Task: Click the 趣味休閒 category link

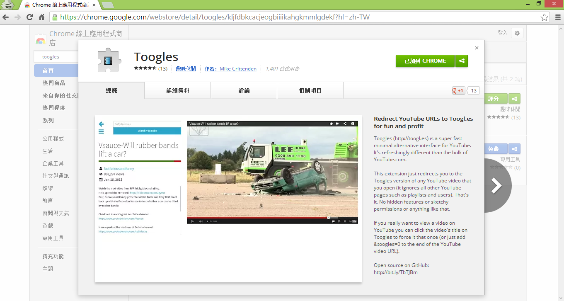Action: [186, 69]
